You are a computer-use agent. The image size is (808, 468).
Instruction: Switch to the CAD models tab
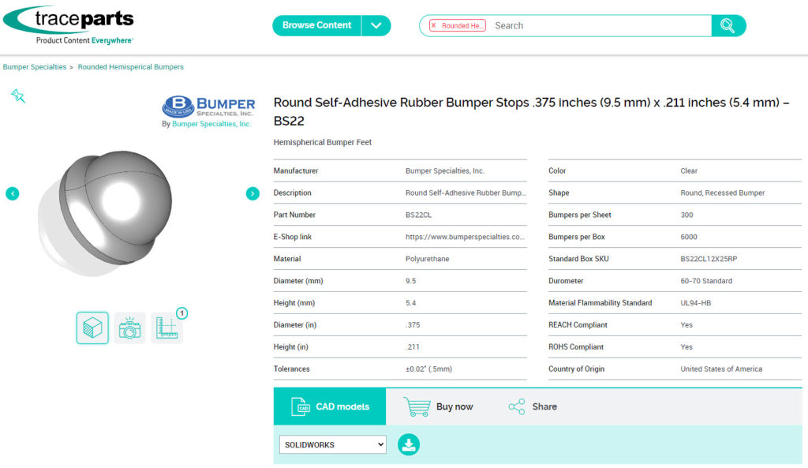point(330,406)
